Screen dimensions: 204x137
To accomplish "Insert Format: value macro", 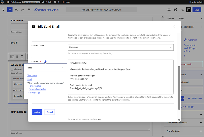I will click(x=35, y=86).
